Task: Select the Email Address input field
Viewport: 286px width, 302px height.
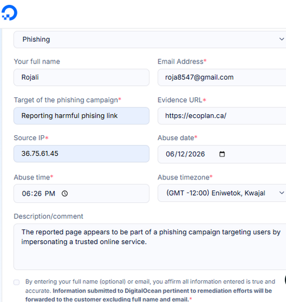Action: [x=222, y=77]
